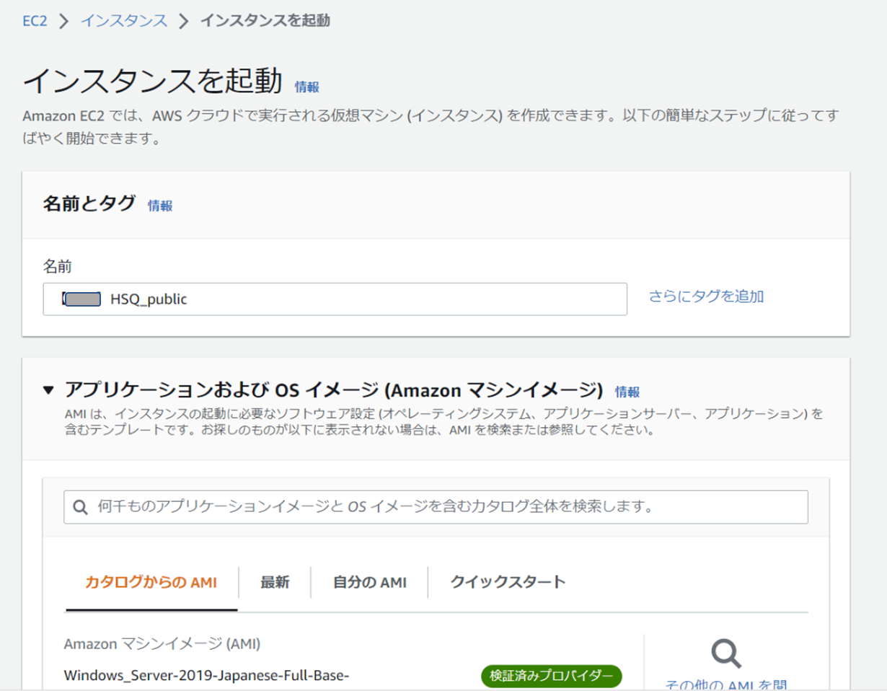Screen dimensions: 887x691
Task: Click the magnifier icon in search box
Action: [80, 507]
